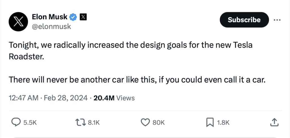Click the X affiliate badge beside the name
This screenshot has width=290, height=138.
coord(83,17)
